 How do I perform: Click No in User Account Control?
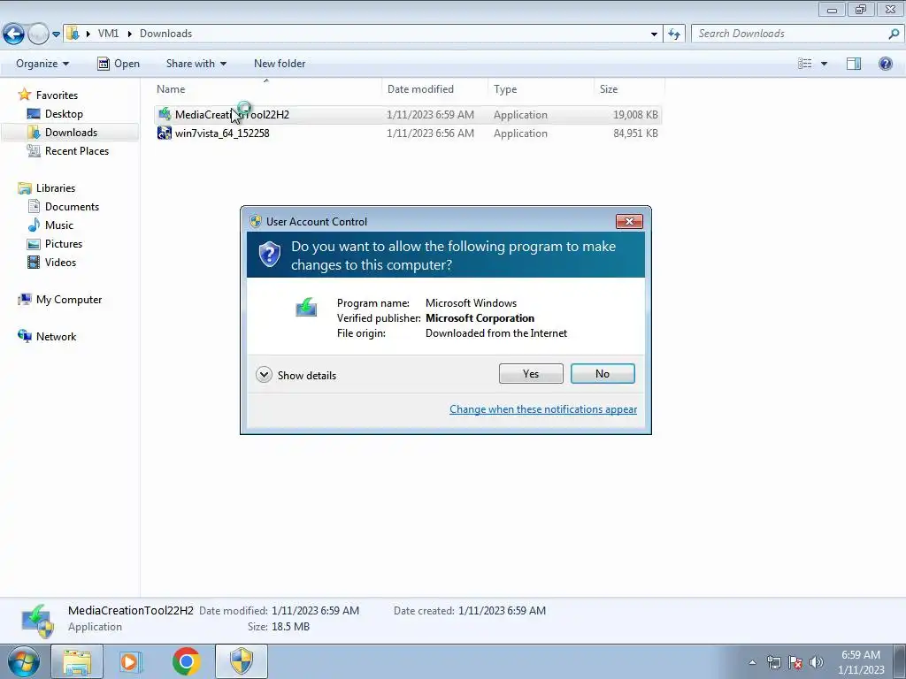pyautogui.click(x=602, y=374)
